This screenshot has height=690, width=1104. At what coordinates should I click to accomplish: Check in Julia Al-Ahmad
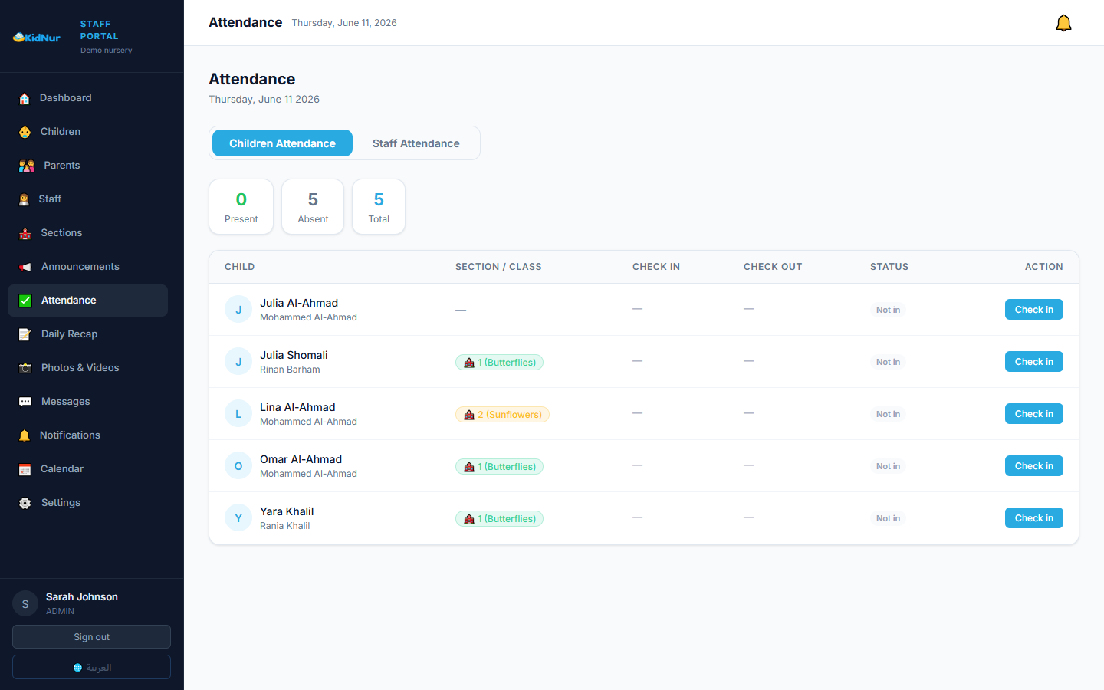[1033, 310]
